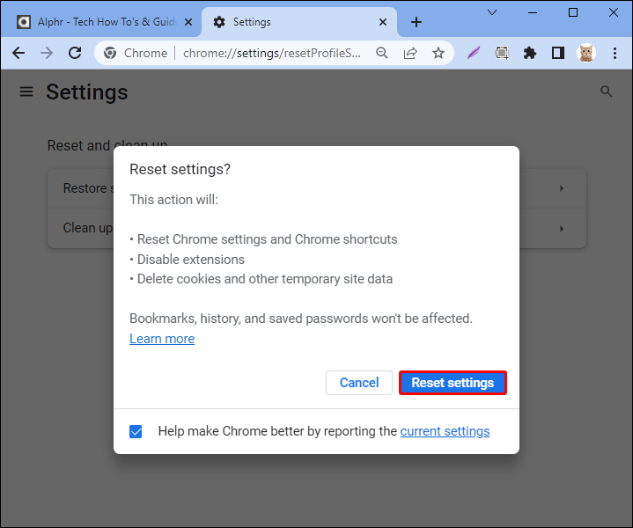Click the zoom magnifier icon in address bar

click(382, 53)
